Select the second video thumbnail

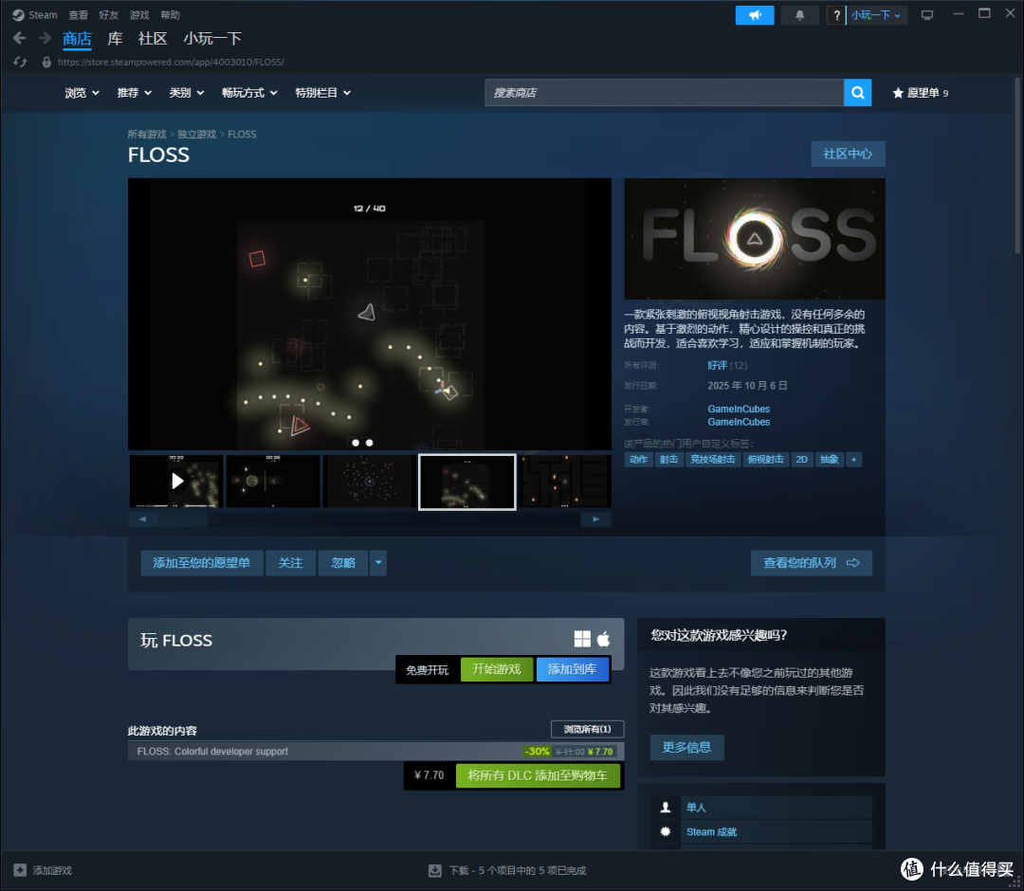273,482
